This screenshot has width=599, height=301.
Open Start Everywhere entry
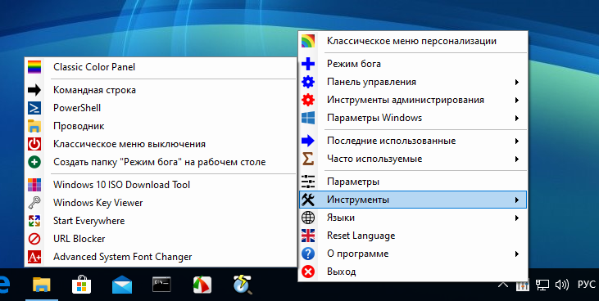coord(161,221)
